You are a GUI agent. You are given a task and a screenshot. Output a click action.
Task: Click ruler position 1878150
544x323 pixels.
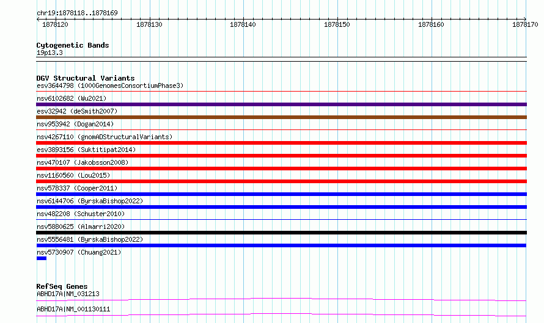pyautogui.click(x=337, y=24)
